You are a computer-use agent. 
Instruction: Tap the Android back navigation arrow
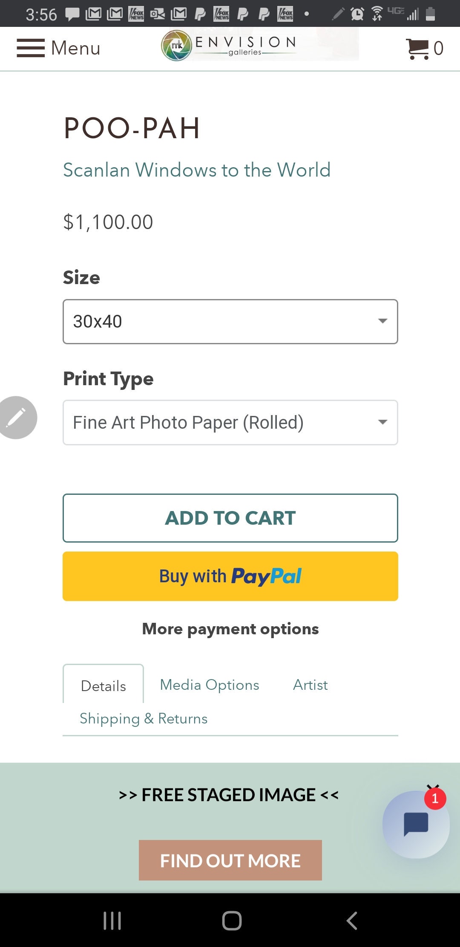pos(352,921)
